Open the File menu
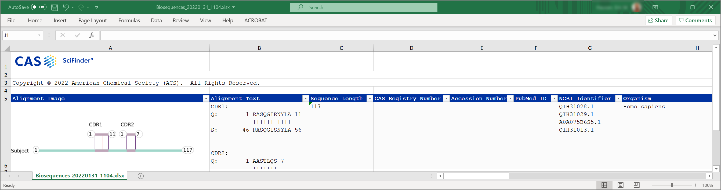 [x=11, y=20]
